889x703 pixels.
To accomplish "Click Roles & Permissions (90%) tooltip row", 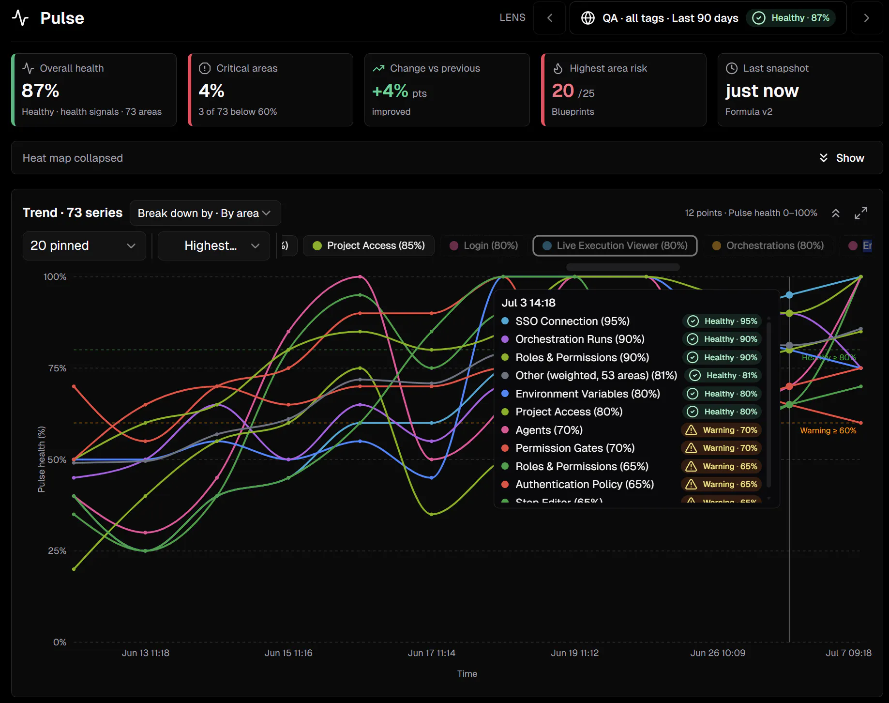I will tap(631, 357).
